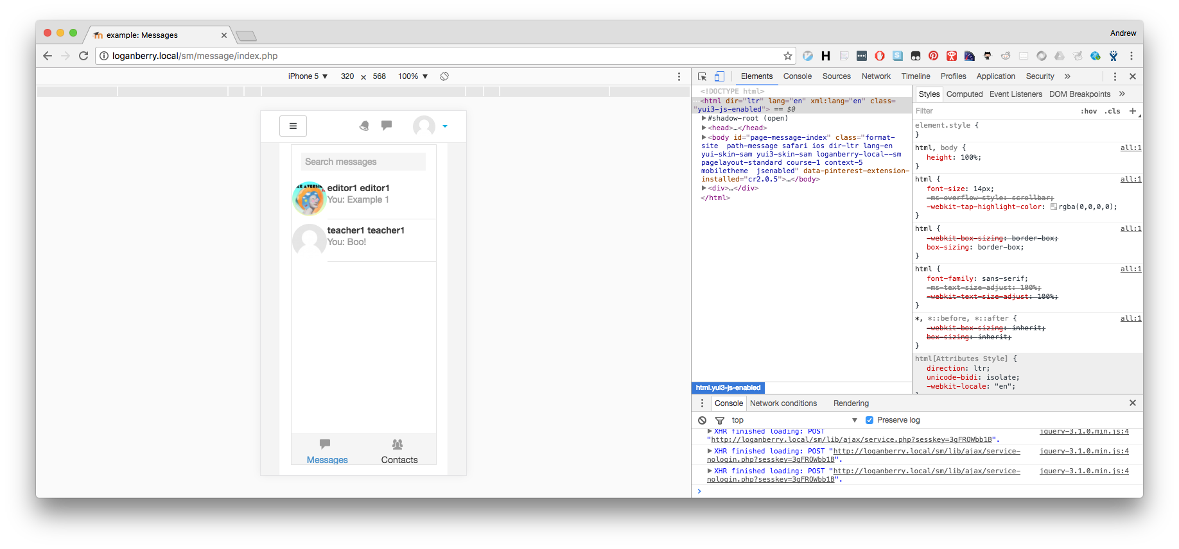1179x549 pixels.
Task: Select device dropdown iPhone 5
Action: tap(308, 76)
